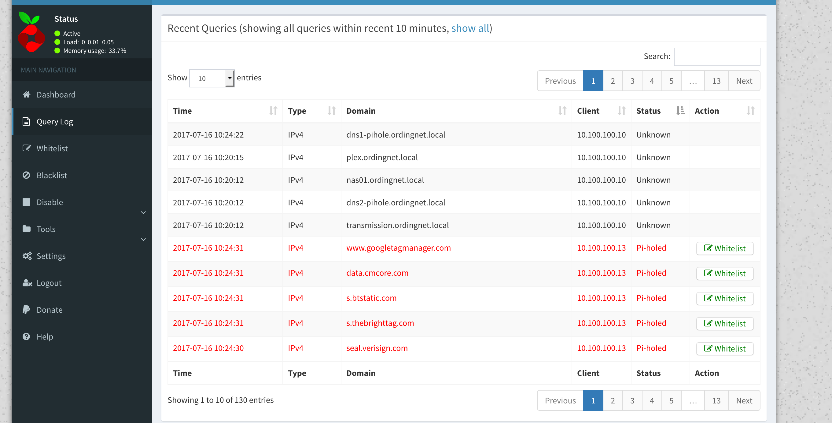Sort table by Time column arrows
This screenshot has height=423, width=832.
[273, 111]
